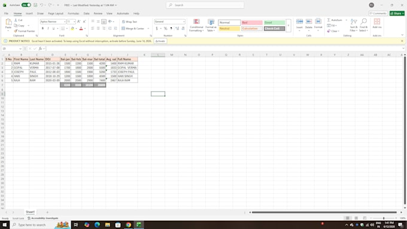Increase font size with the larger A icon
This screenshot has width=407, height=229.
click(x=79, y=22)
